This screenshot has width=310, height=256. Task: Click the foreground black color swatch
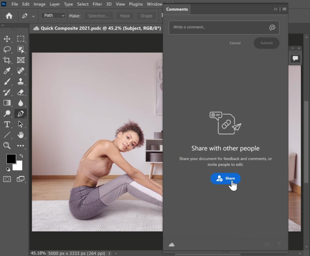(11, 159)
